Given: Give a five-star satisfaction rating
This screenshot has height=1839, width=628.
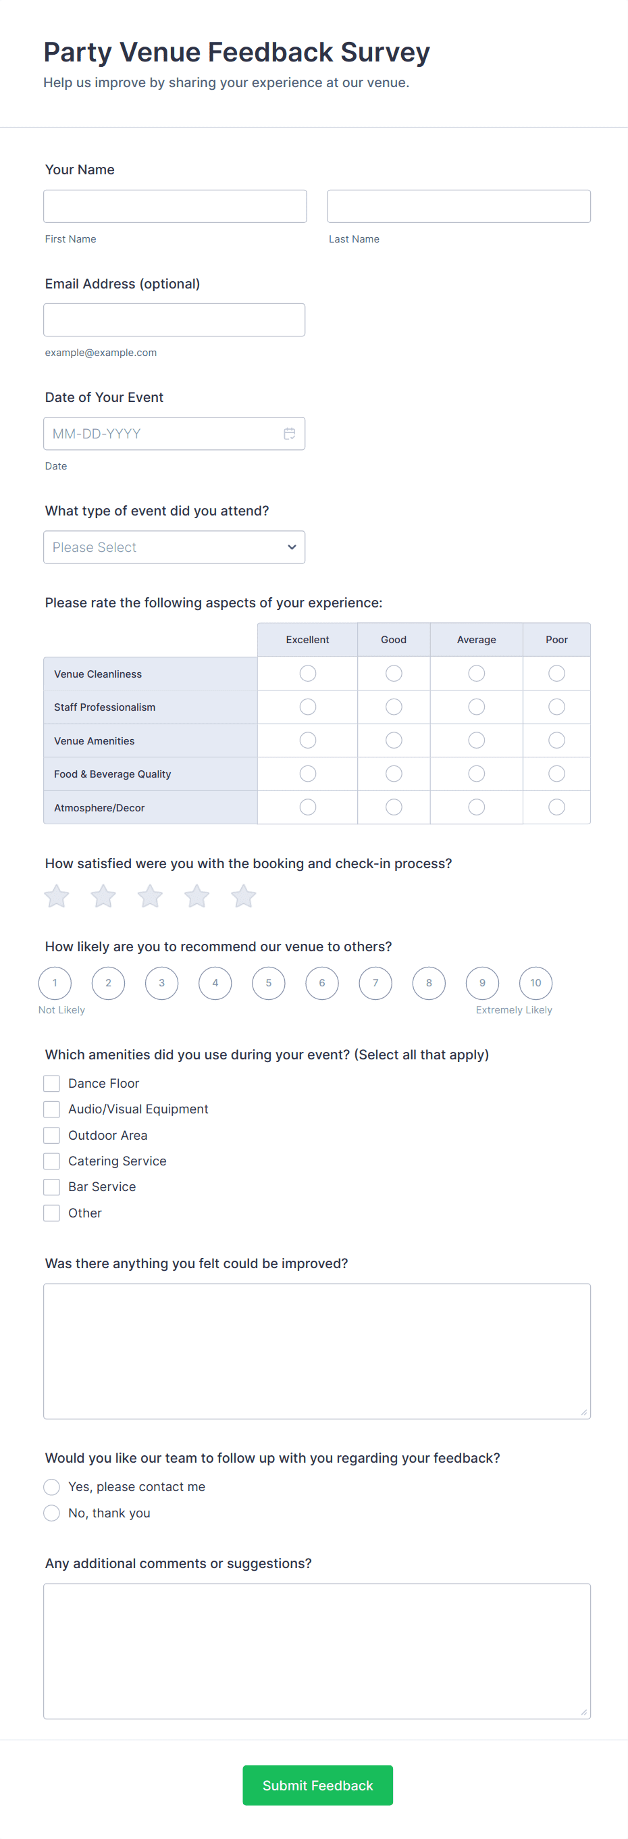Looking at the screenshot, I should 243,896.
